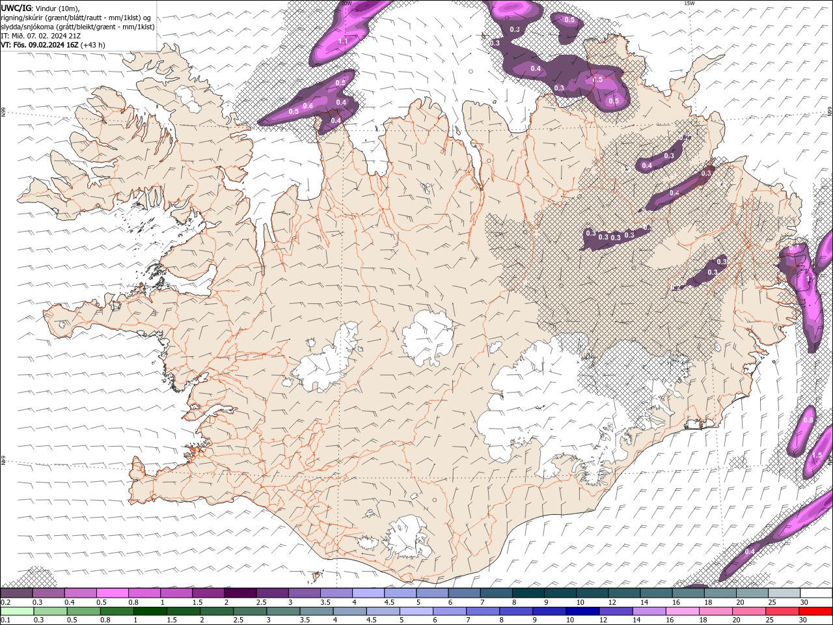Select bottom-row navy blue swatch between 10 and 12
The width and height of the screenshot is (833, 625).
pyautogui.click(x=582, y=611)
